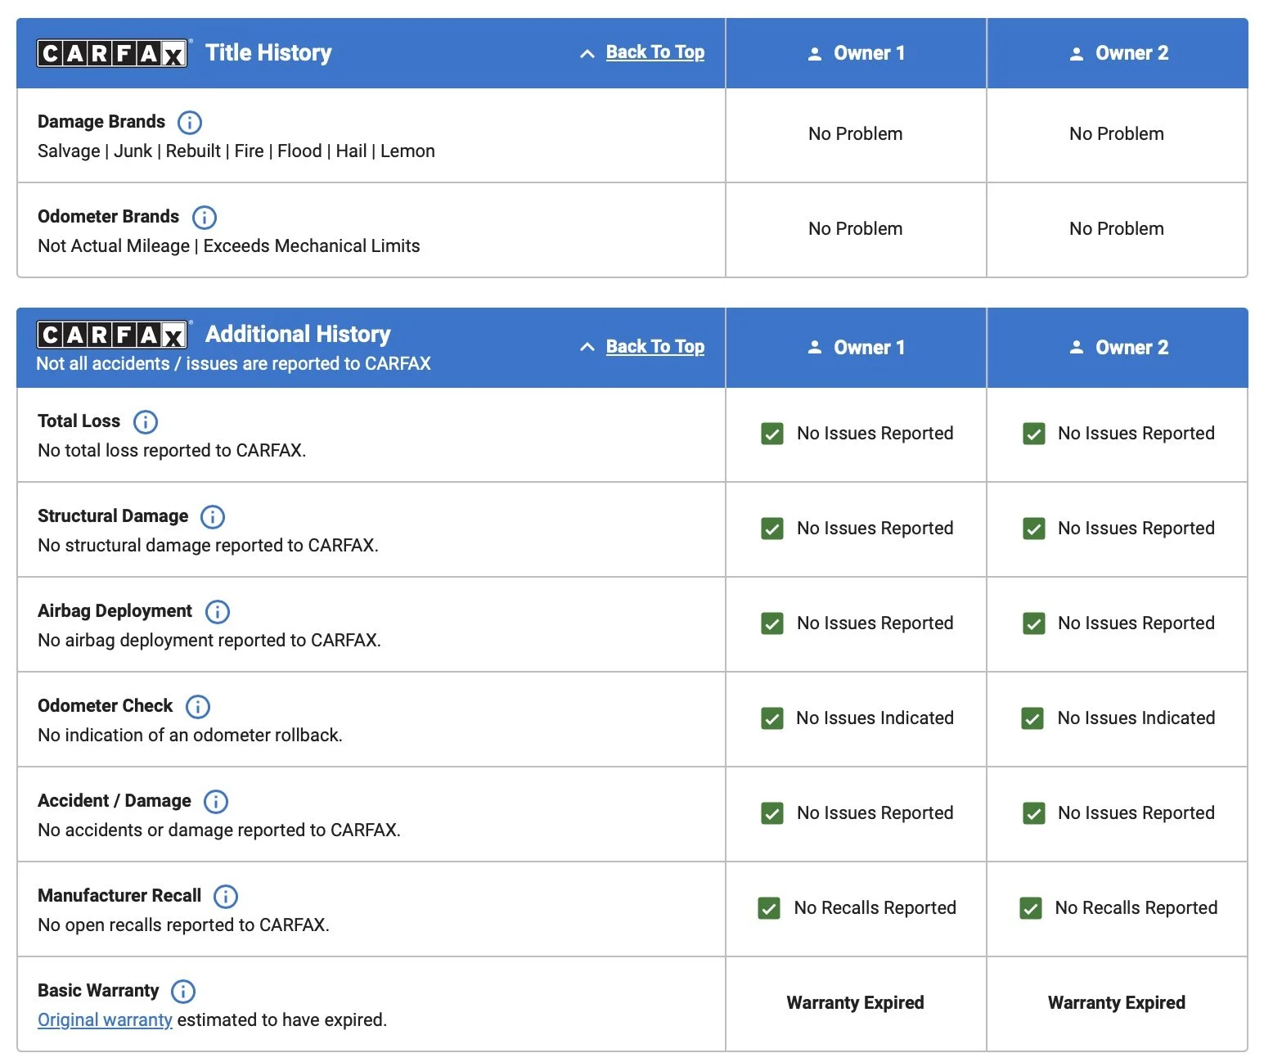Click Damage Brands 'No Problem' under Owner 2
This screenshot has height=1062, width=1273.
coord(1117,134)
